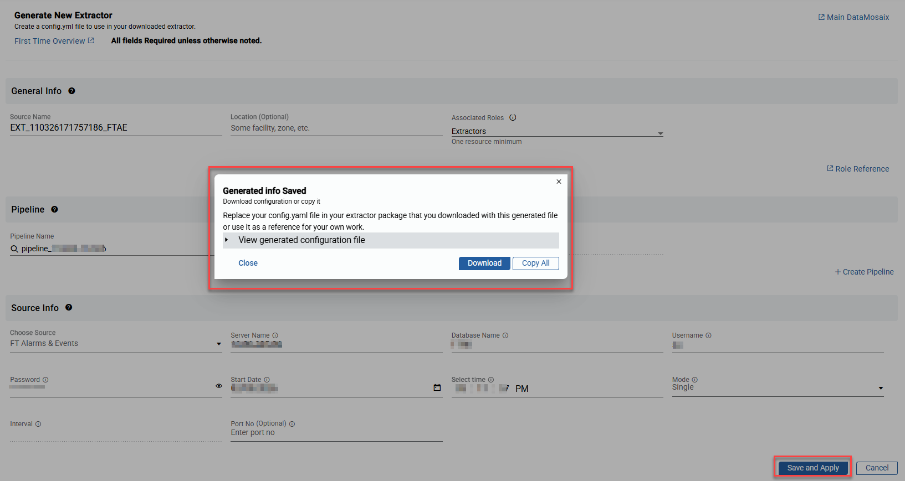Open the Choose Source dropdown

116,344
